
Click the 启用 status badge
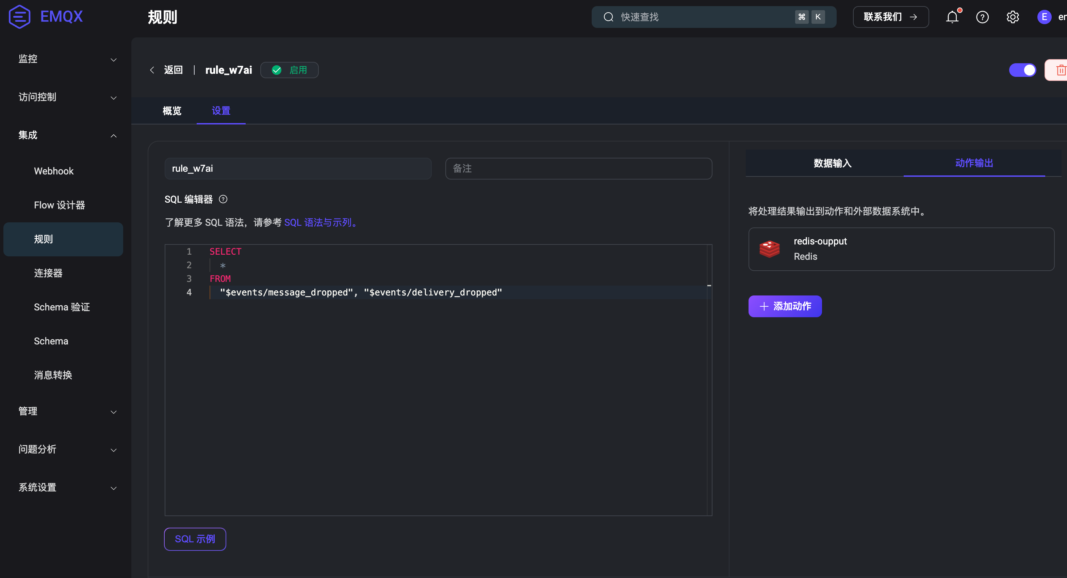pos(289,70)
